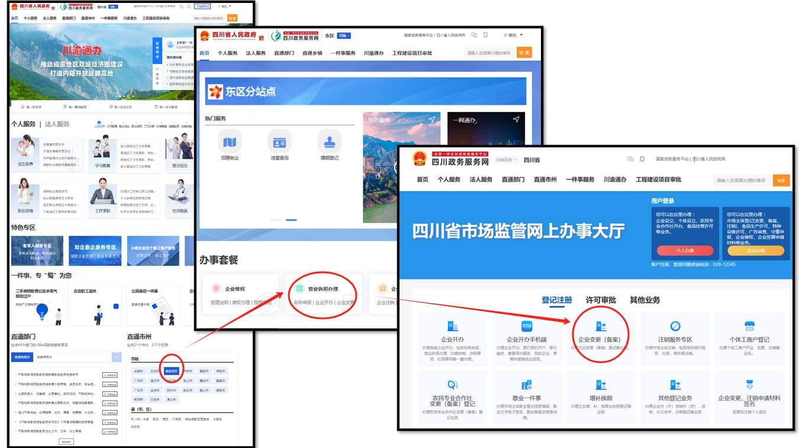Image resolution: width=799 pixels, height=448 pixels.
Task: Click the WeChat icon in 东区 header
Action: point(475,35)
